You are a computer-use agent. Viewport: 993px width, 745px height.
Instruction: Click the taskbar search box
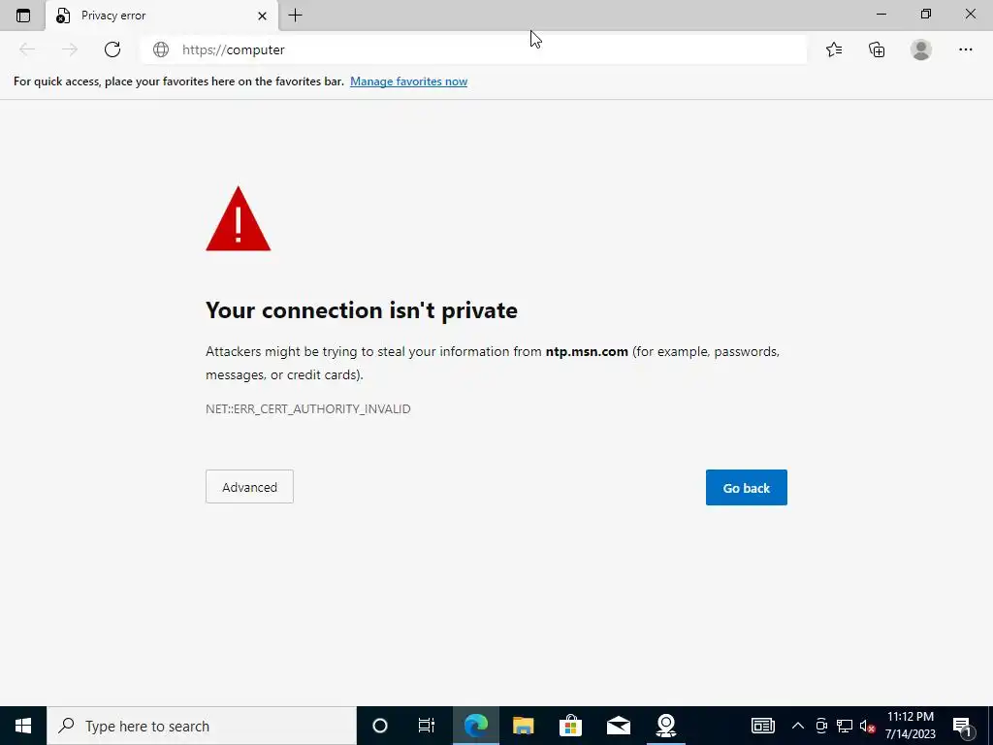(202, 726)
